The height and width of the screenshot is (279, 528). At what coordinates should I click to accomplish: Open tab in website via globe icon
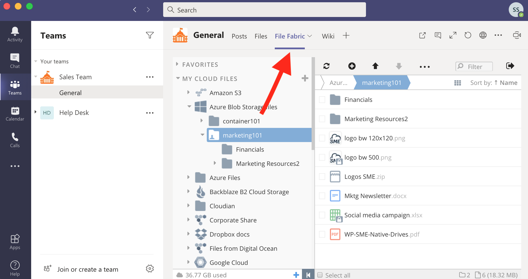483,35
